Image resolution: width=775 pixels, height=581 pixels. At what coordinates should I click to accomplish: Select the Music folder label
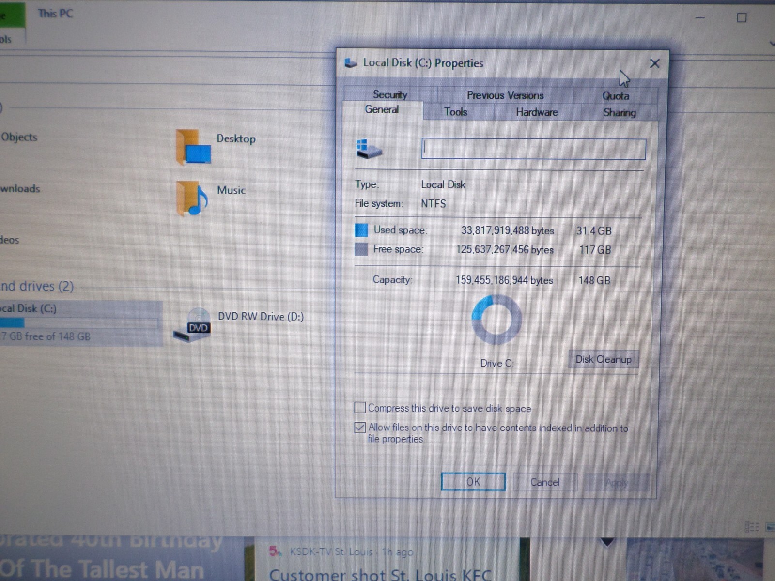231,190
